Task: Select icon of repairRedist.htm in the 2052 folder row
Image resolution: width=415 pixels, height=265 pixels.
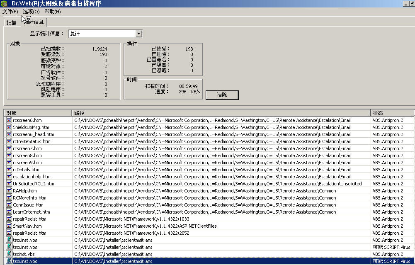Action: [9, 233]
